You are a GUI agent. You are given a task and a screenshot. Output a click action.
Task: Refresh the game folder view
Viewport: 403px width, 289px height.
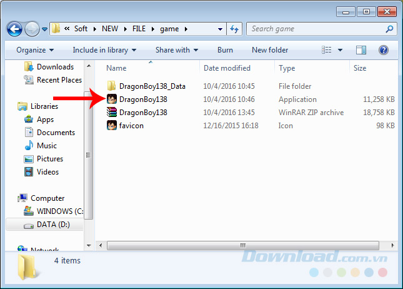click(234, 29)
